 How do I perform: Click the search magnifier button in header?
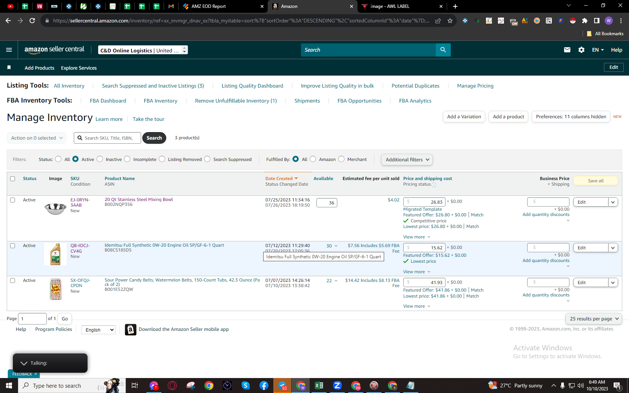pos(443,50)
